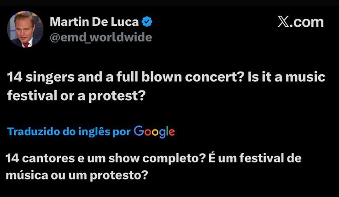339x197 pixels.
Task: Open Martin De Luca's profile picture
Action: coord(25,30)
